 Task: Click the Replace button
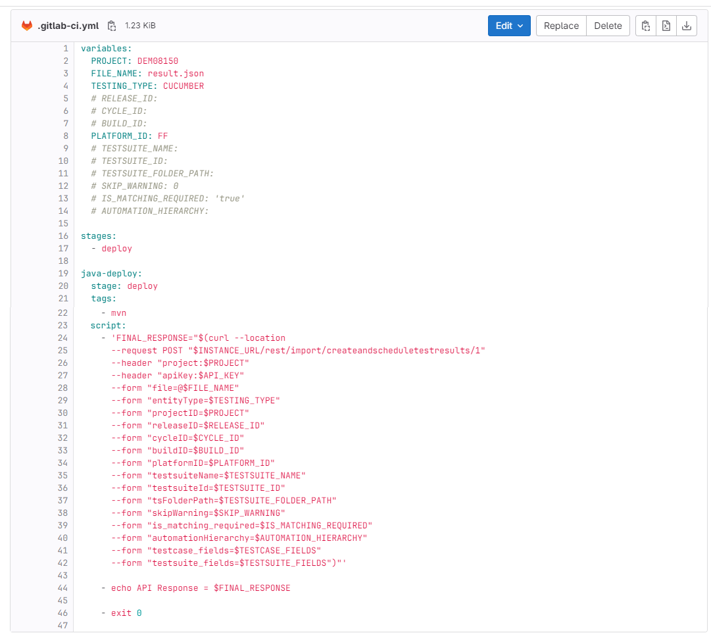(560, 26)
